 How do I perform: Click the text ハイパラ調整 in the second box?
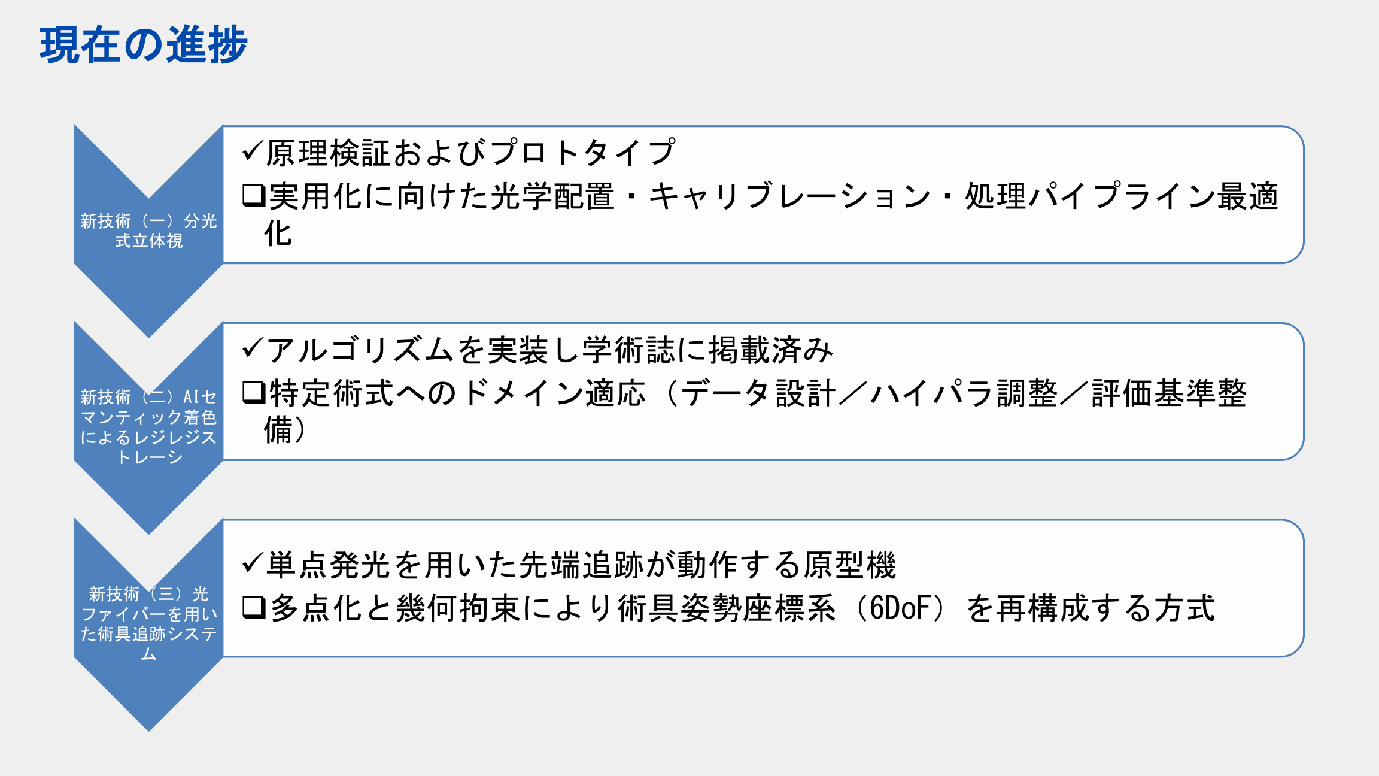tap(964, 393)
